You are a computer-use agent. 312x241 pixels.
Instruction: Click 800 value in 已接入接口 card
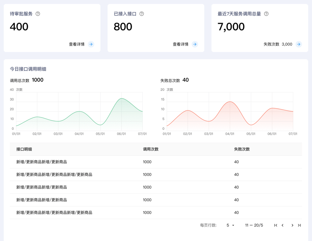click(123, 27)
